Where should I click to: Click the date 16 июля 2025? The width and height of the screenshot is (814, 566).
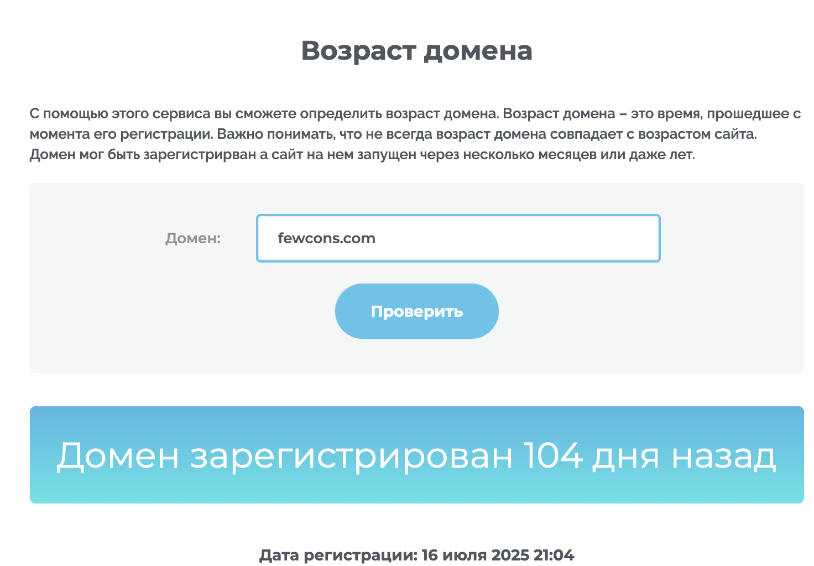475,555
